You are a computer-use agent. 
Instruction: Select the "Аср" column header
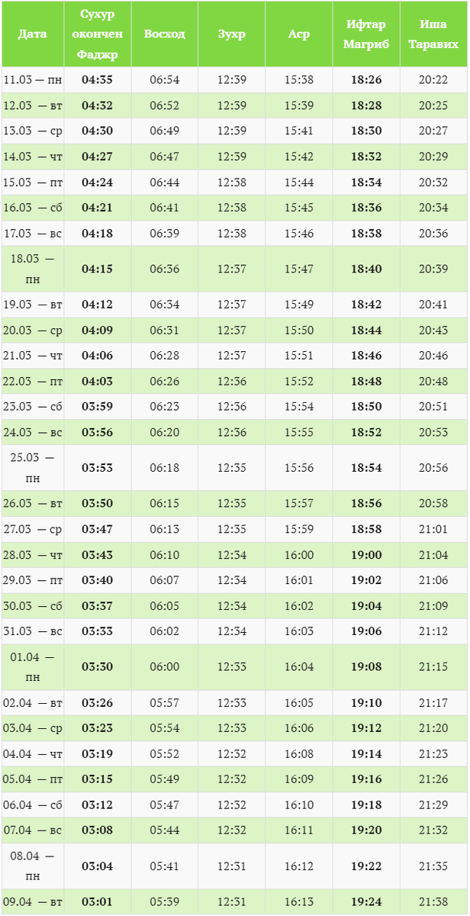pyautogui.click(x=299, y=34)
